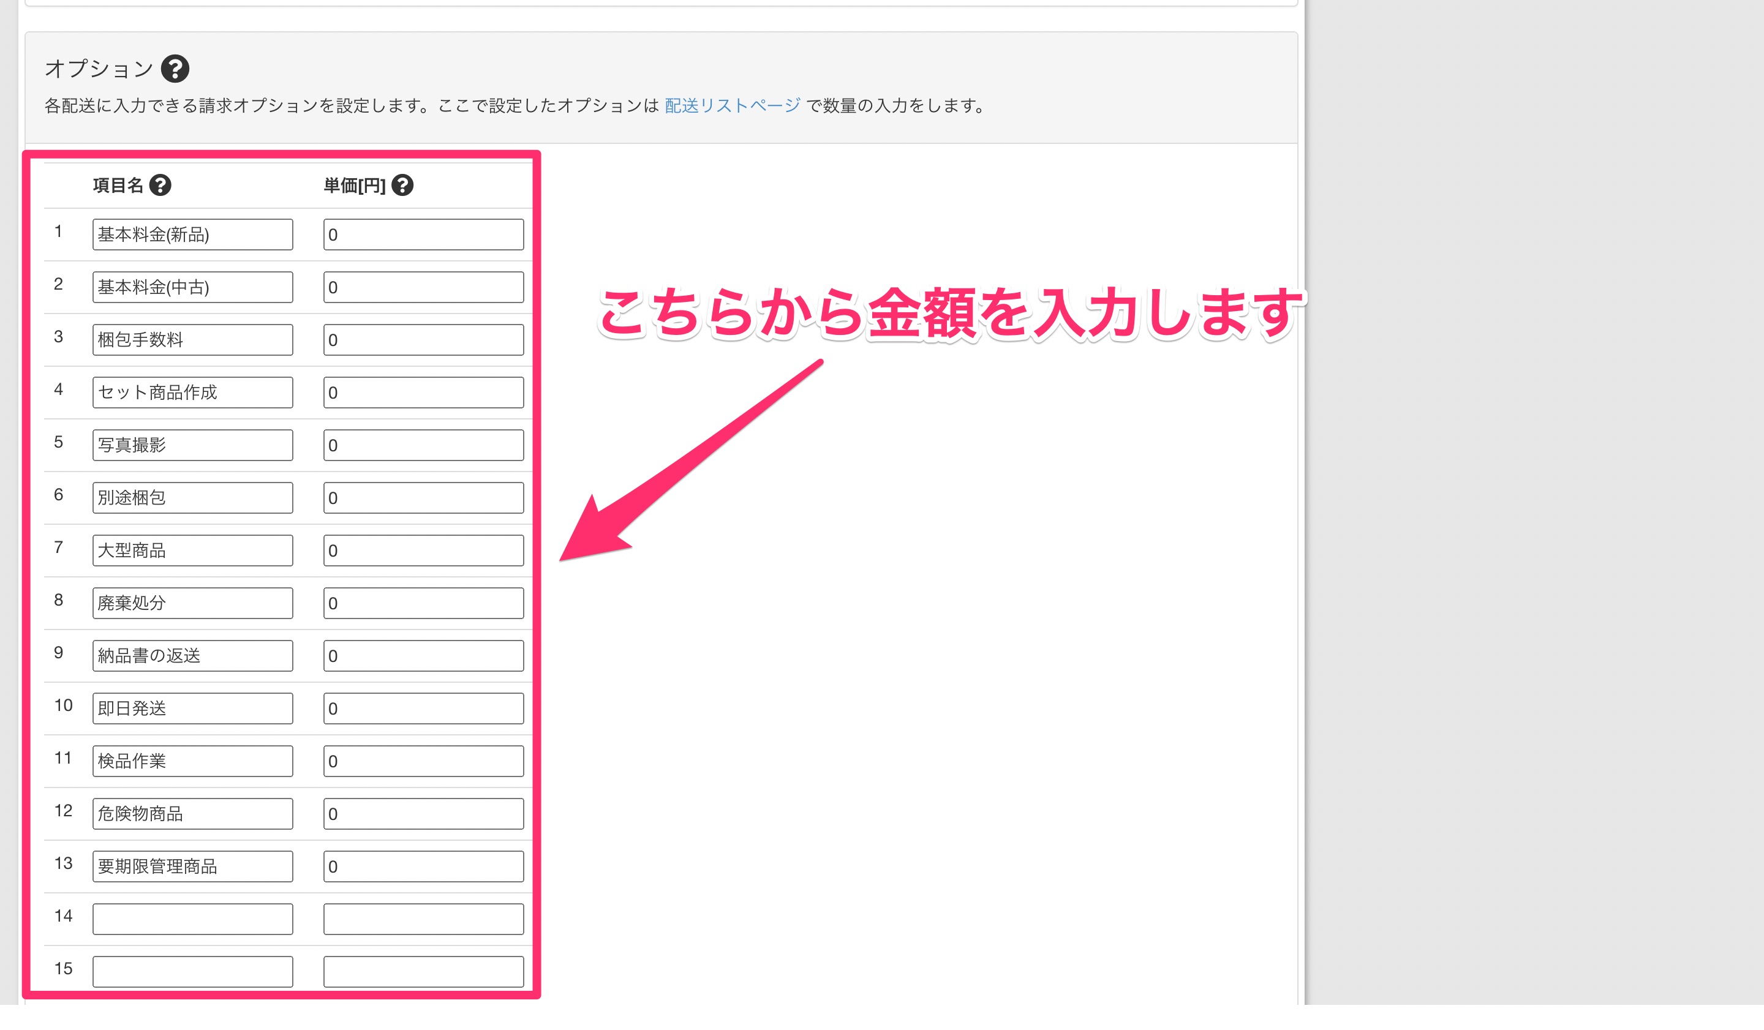Select the 別途梱包 item name field
Viewport: 1764px width, 1030px height.
coord(192,497)
